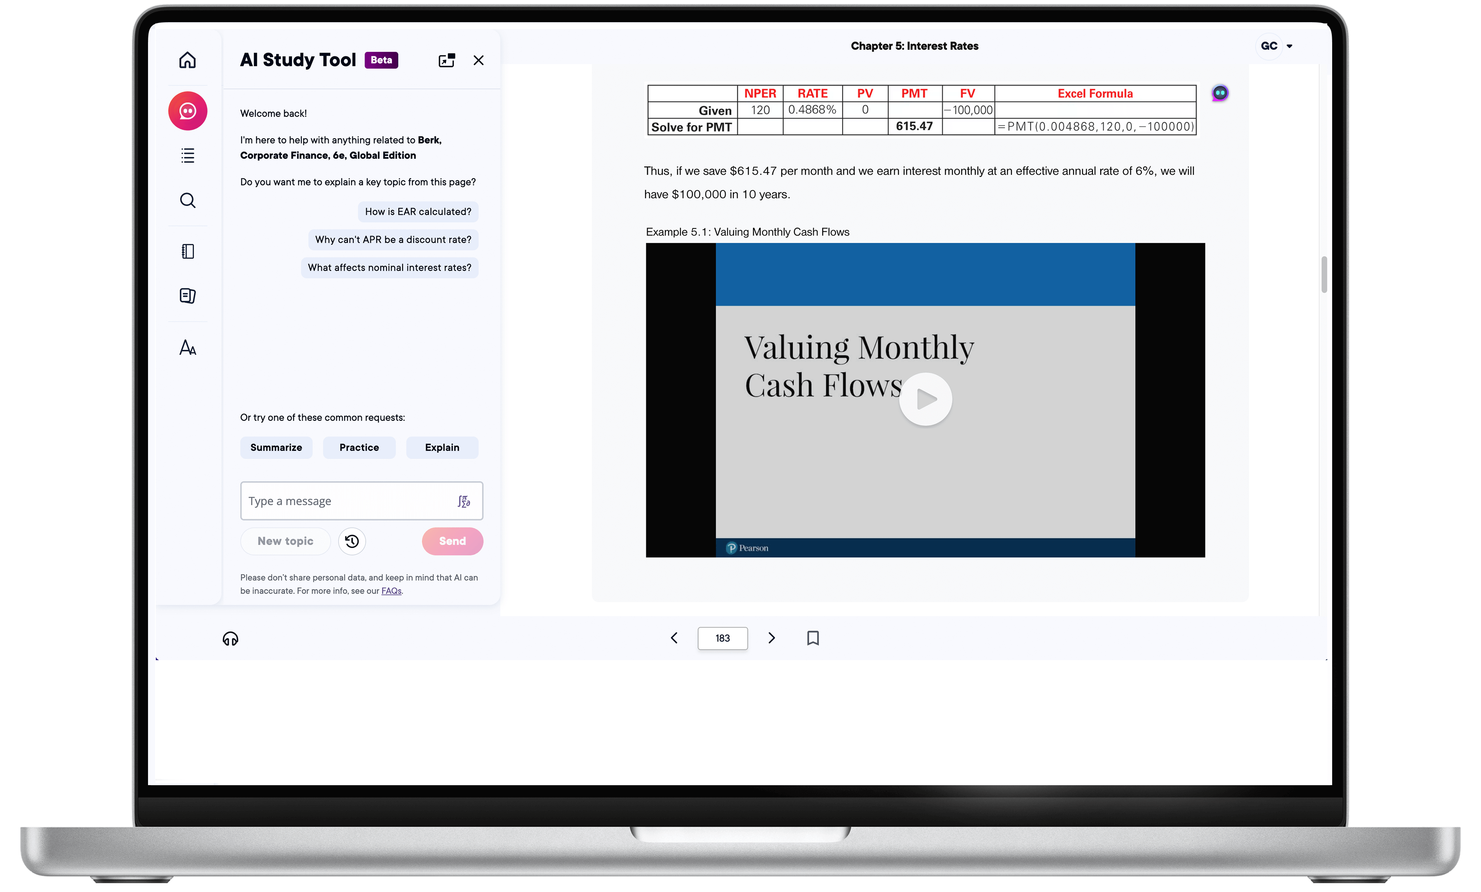Open the flashcards icon in sidebar
The height and width of the screenshot is (892, 1481).
pos(187,296)
